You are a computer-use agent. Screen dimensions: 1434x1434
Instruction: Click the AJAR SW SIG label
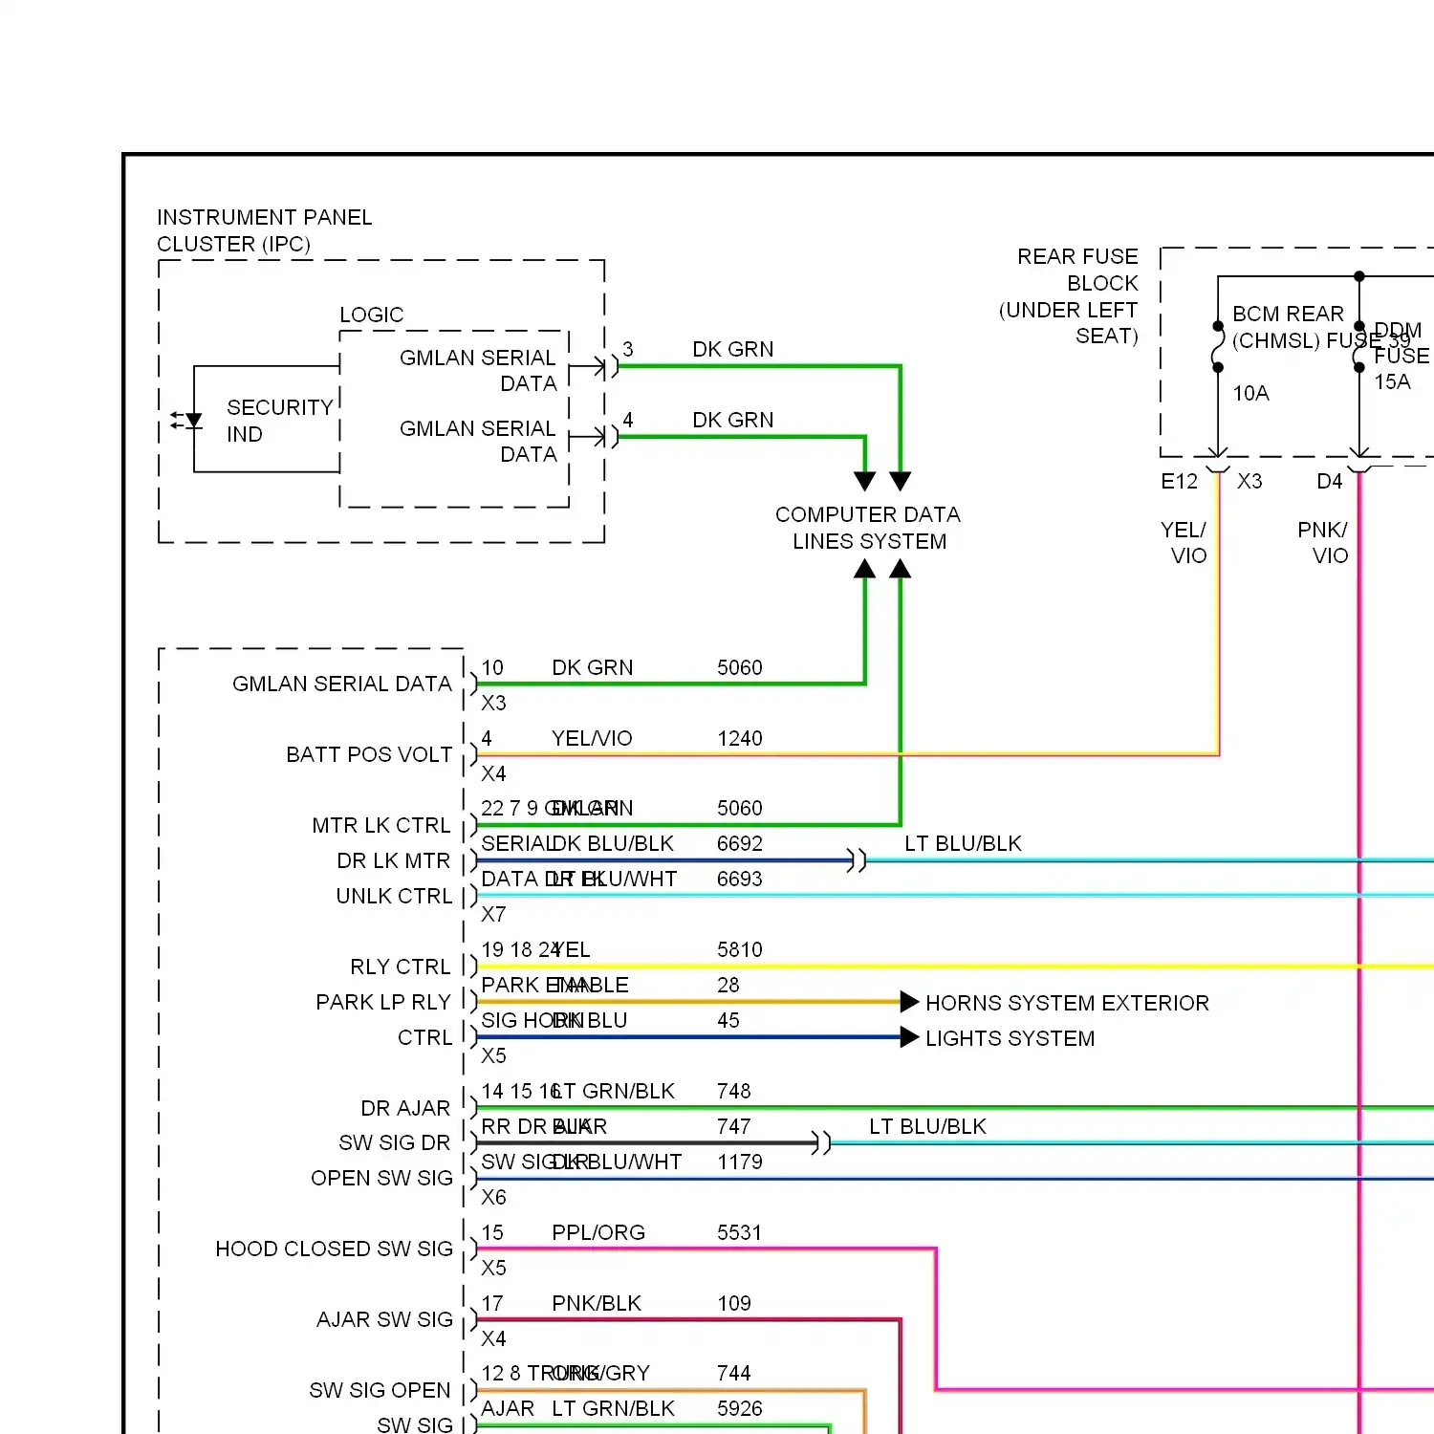[x=384, y=1319]
